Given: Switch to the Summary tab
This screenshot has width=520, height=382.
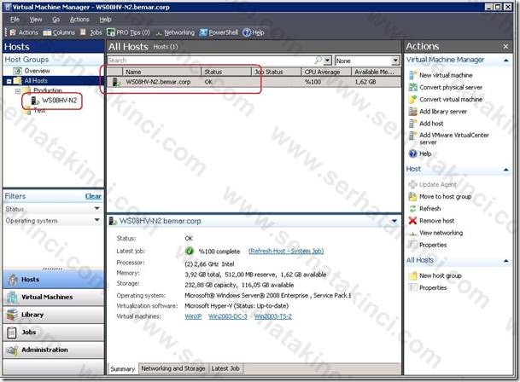Looking at the screenshot, I should tap(122, 369).
